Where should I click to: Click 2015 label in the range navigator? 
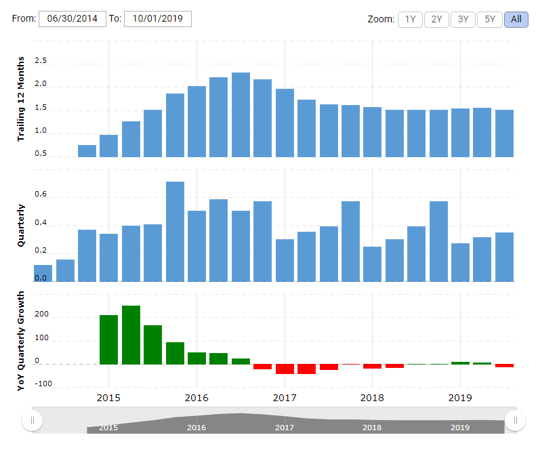point(108,428)
